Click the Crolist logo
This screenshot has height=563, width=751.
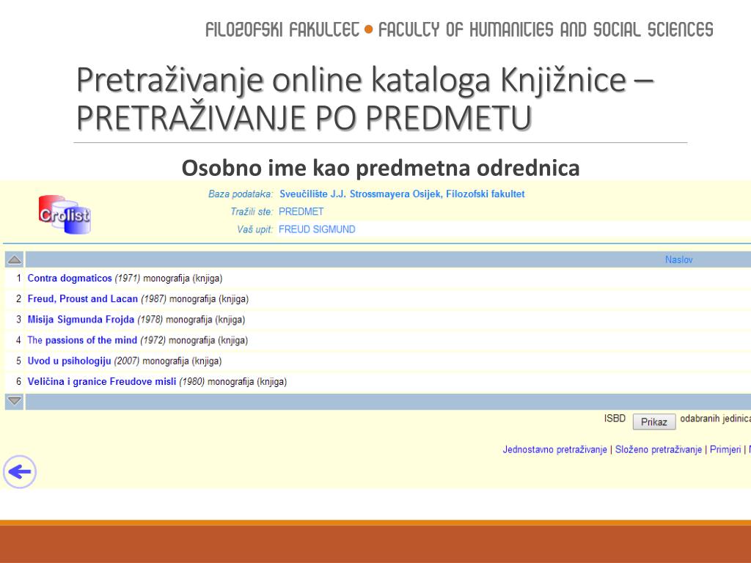[x=65, y=215]
